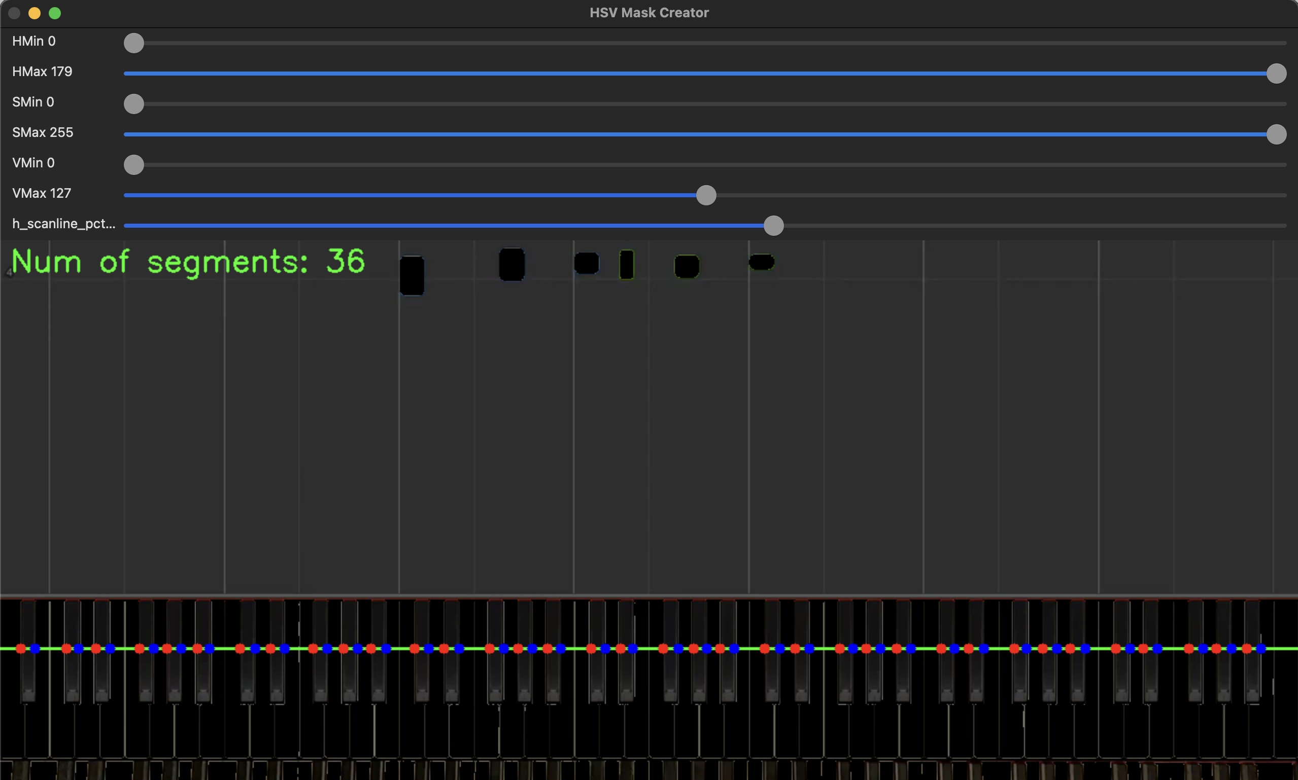
Task: Click the SMax slider handle
Action: (1276, 134)
